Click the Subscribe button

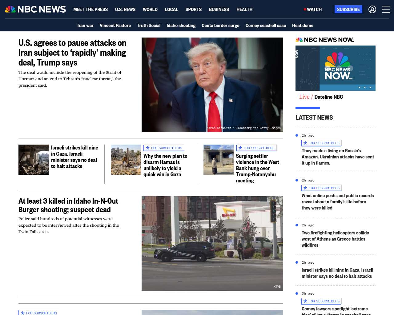click(348, 9)
